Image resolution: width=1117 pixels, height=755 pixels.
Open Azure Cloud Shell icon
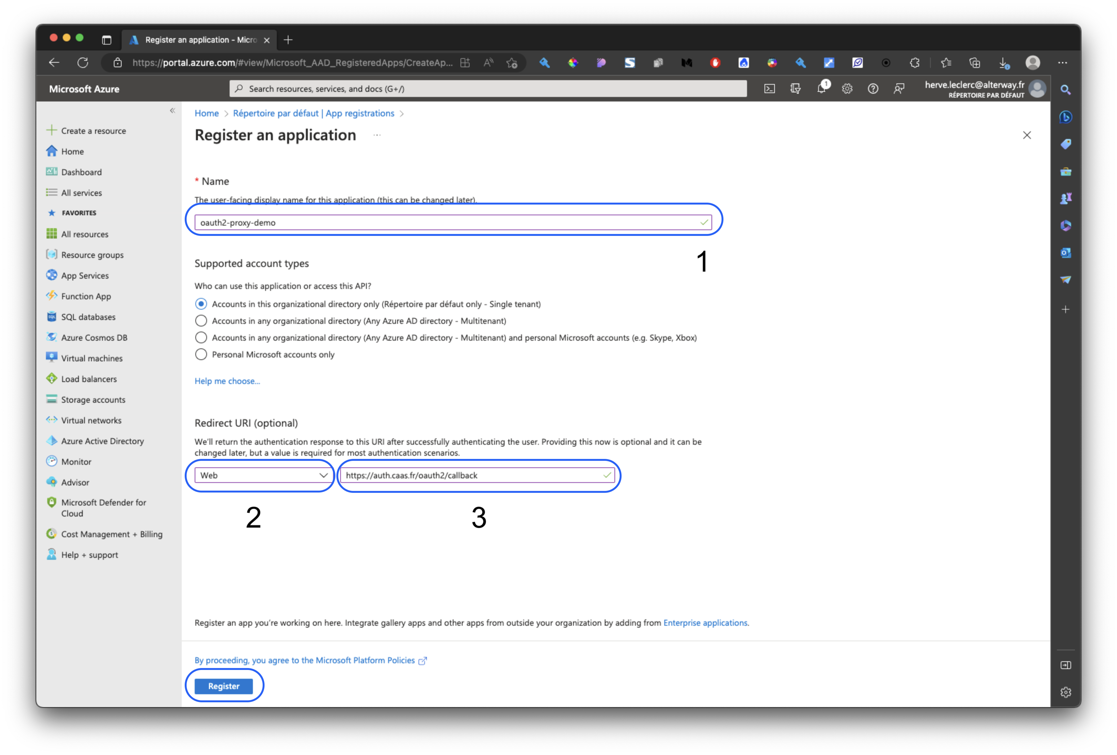[769, 89]
